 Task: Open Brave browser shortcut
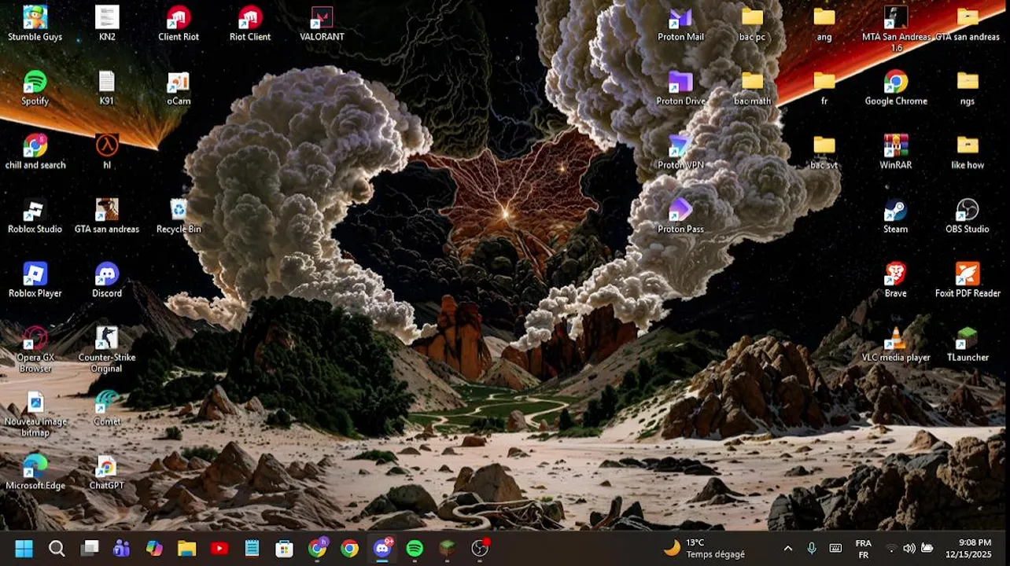coord(896,281)
